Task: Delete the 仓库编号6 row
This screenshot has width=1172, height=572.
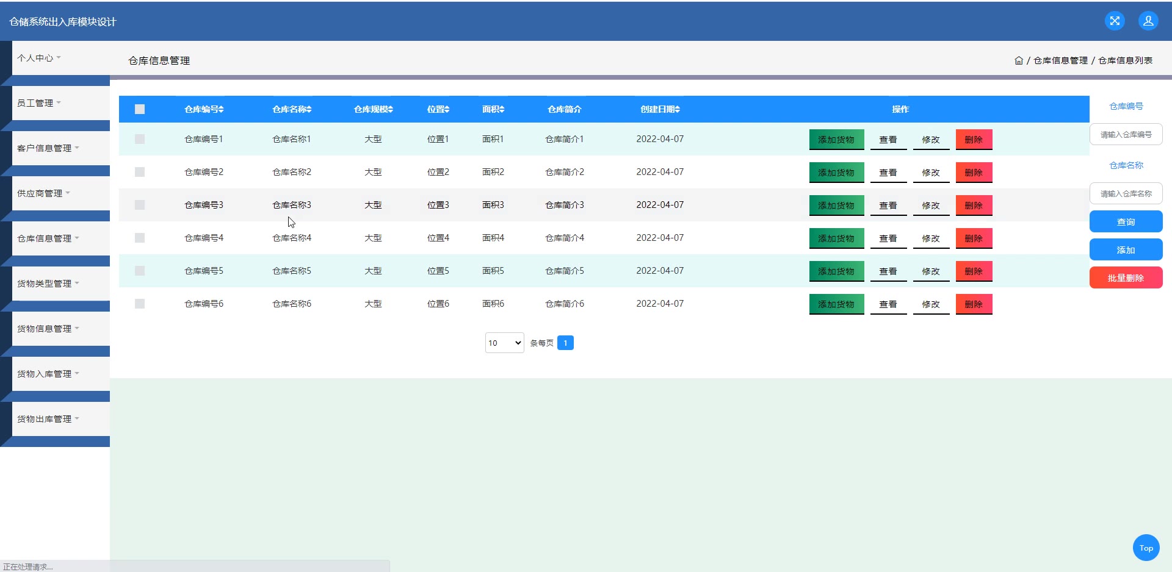Action: 974,304
